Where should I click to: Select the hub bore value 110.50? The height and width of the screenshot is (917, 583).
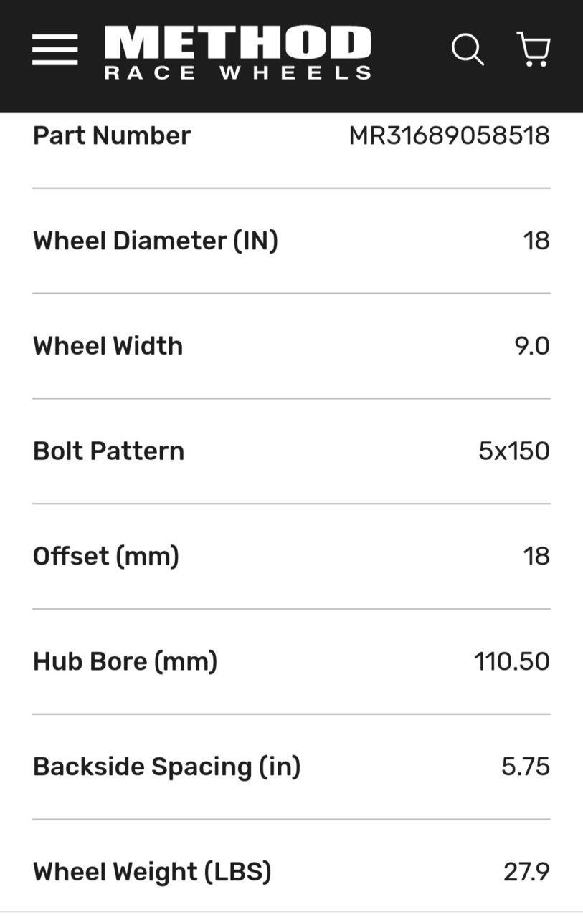coord(512,662)
